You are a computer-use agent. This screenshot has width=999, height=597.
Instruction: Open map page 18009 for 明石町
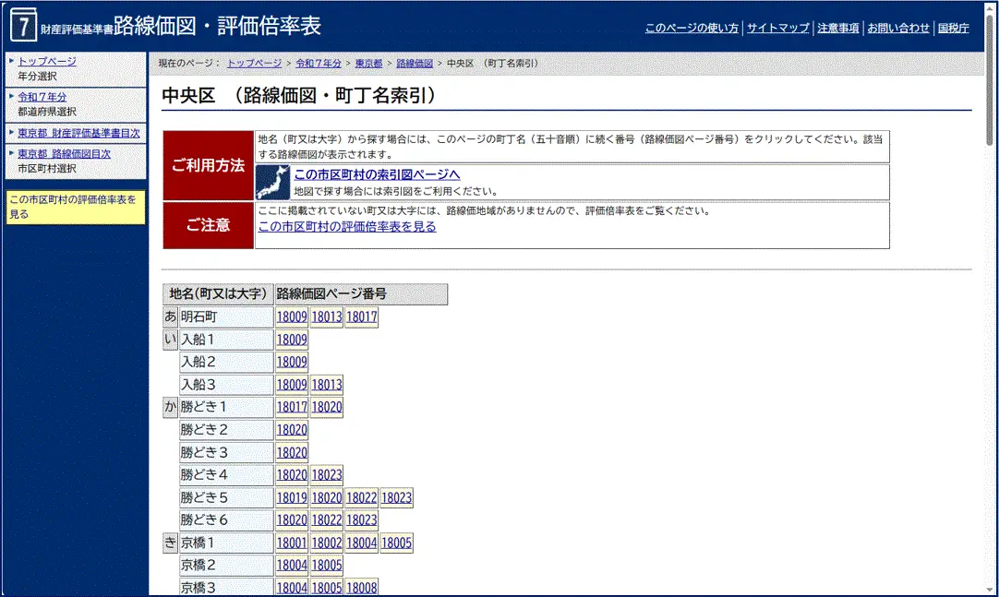(x=292, y=316)
